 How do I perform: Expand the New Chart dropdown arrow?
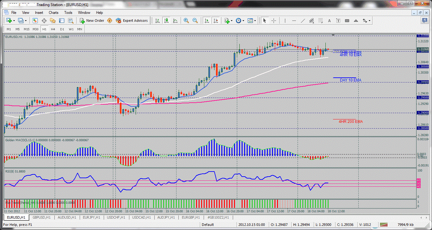coord(14,21)
